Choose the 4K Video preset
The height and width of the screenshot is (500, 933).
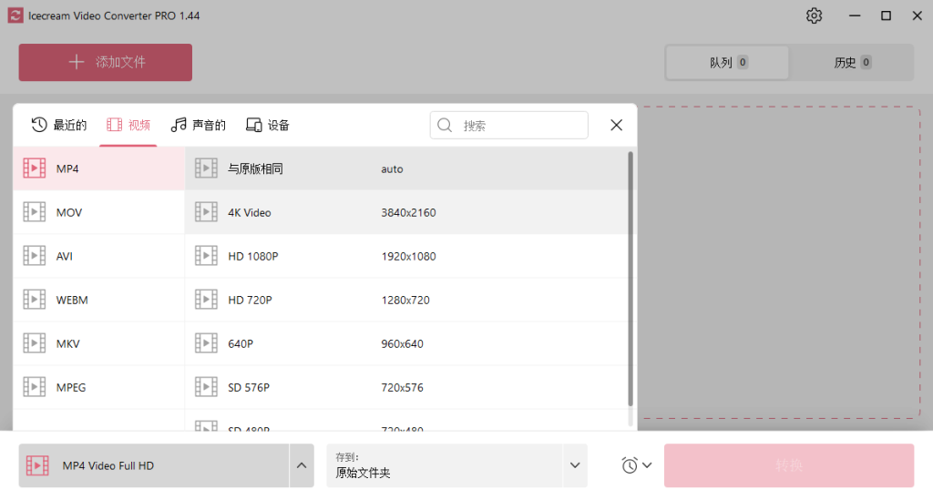pos(406,212)
